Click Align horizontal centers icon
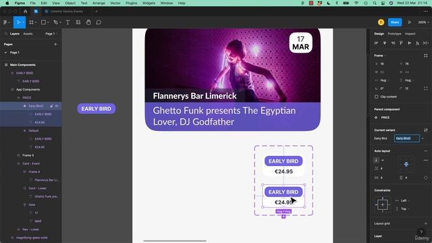Screen dimensions: 432x243 (385, 43)
